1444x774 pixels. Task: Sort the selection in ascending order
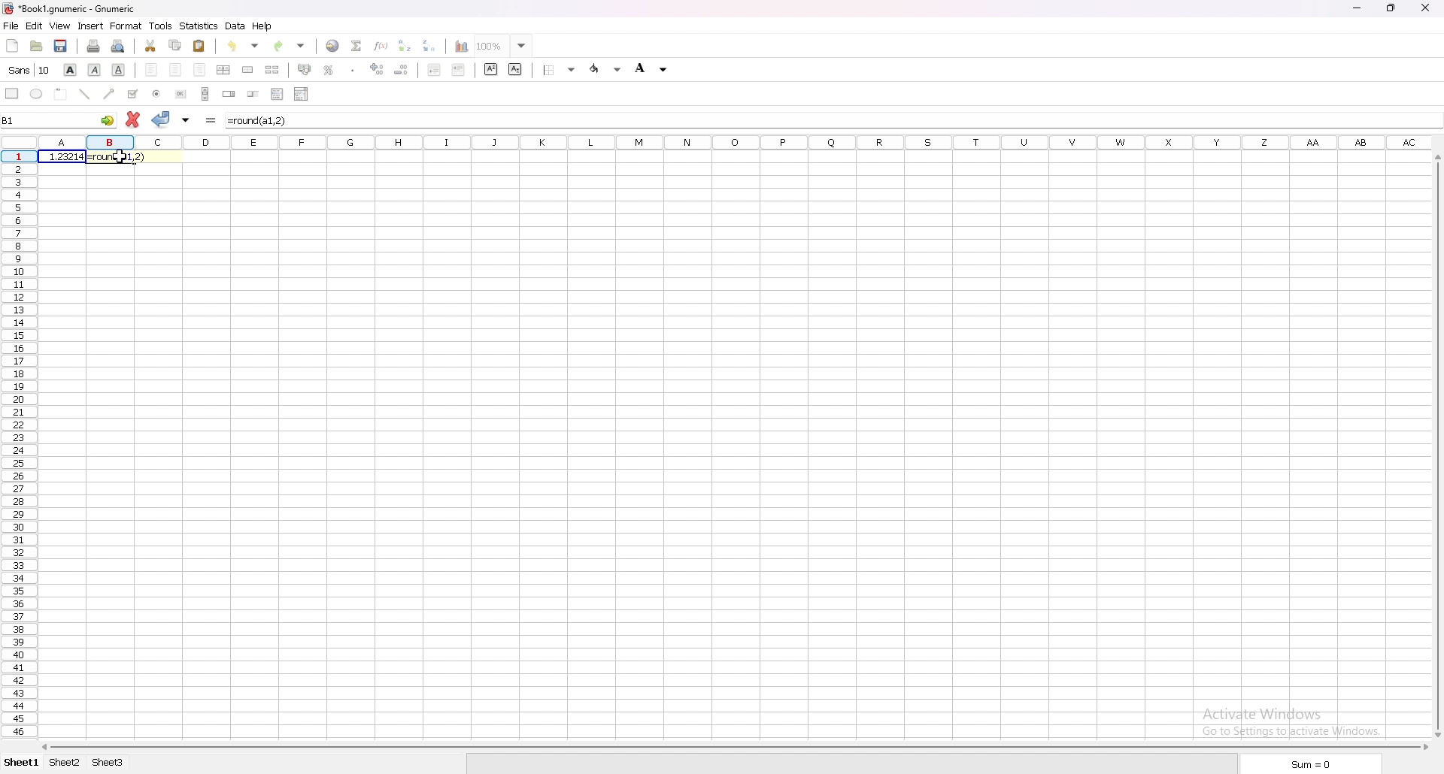coord(405,46)
